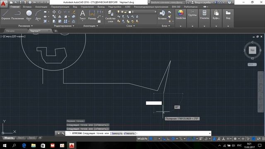The image size is (265, 149).
Task: Toggle drawing grid display in status bar
Action: pyautogui.click(x=151, y=139)
